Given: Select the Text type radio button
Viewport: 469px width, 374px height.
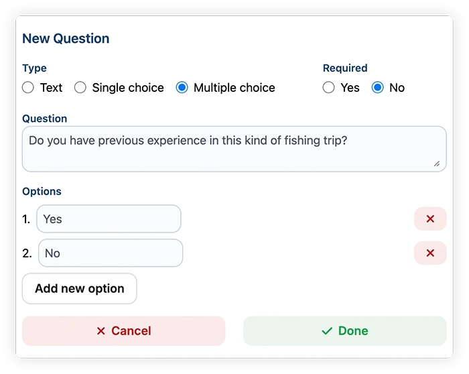Looking at the screenshot, I should 28,88.
